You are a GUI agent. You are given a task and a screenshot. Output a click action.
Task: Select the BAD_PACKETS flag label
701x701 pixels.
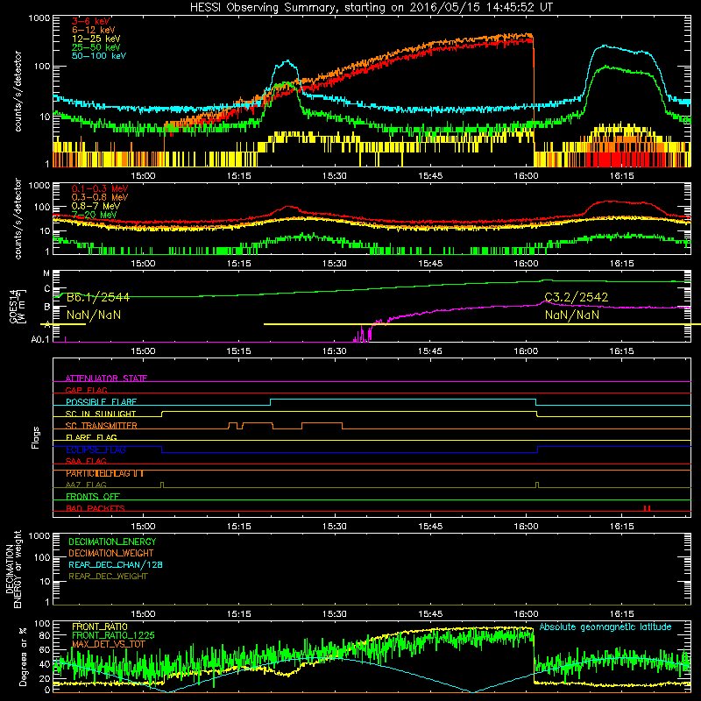click(96, 508)
